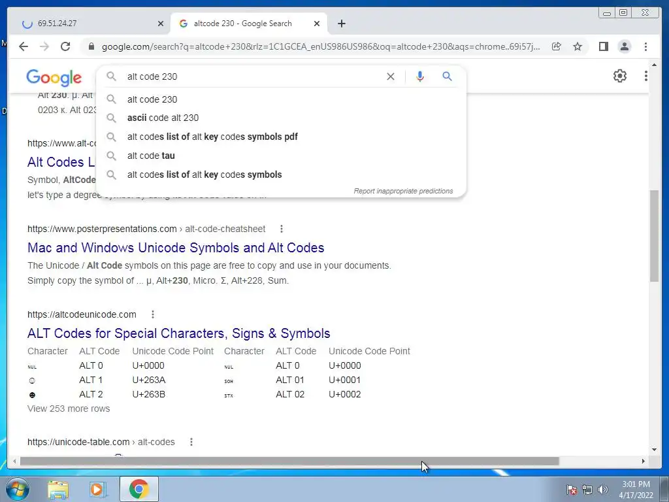Click inside the Google search box

pyautogui.click(x=254, y=76)
